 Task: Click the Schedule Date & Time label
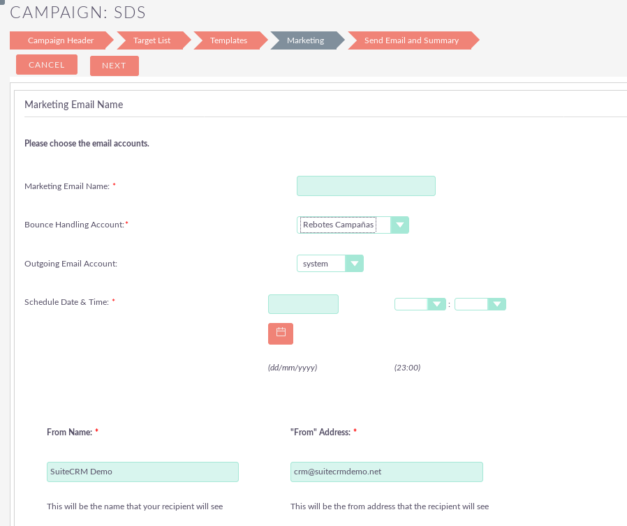66,302
